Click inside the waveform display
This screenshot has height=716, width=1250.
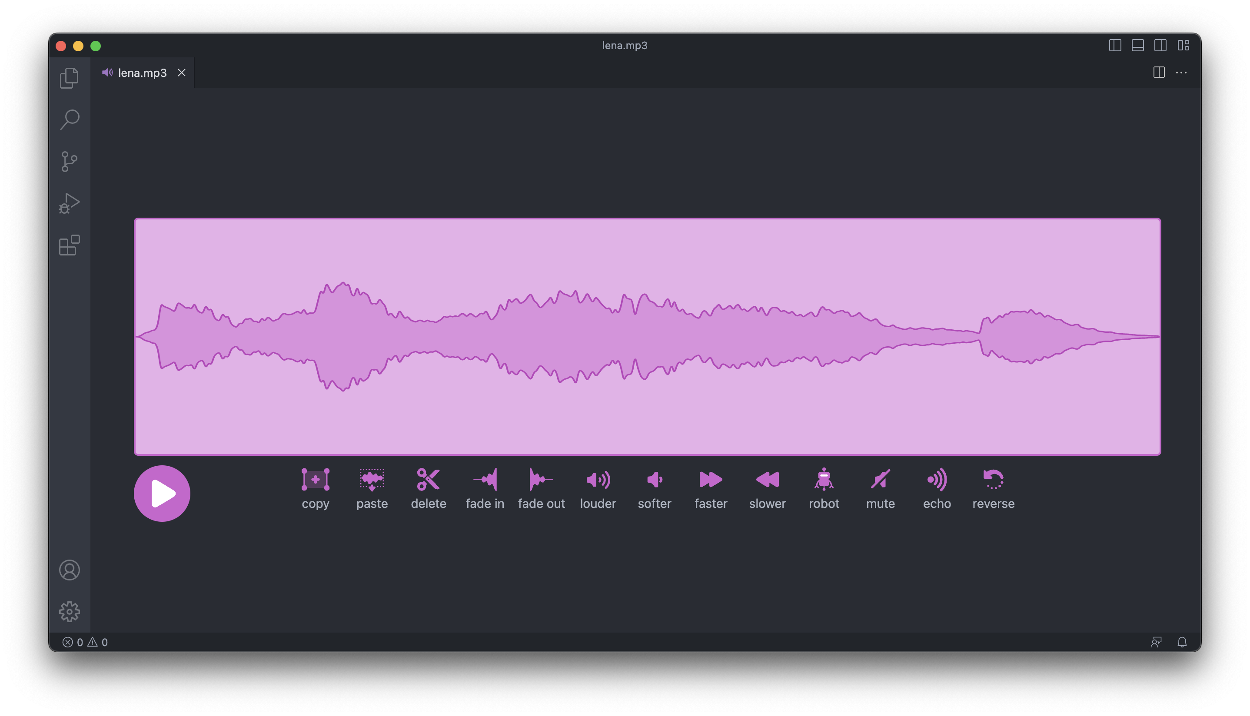647,336
